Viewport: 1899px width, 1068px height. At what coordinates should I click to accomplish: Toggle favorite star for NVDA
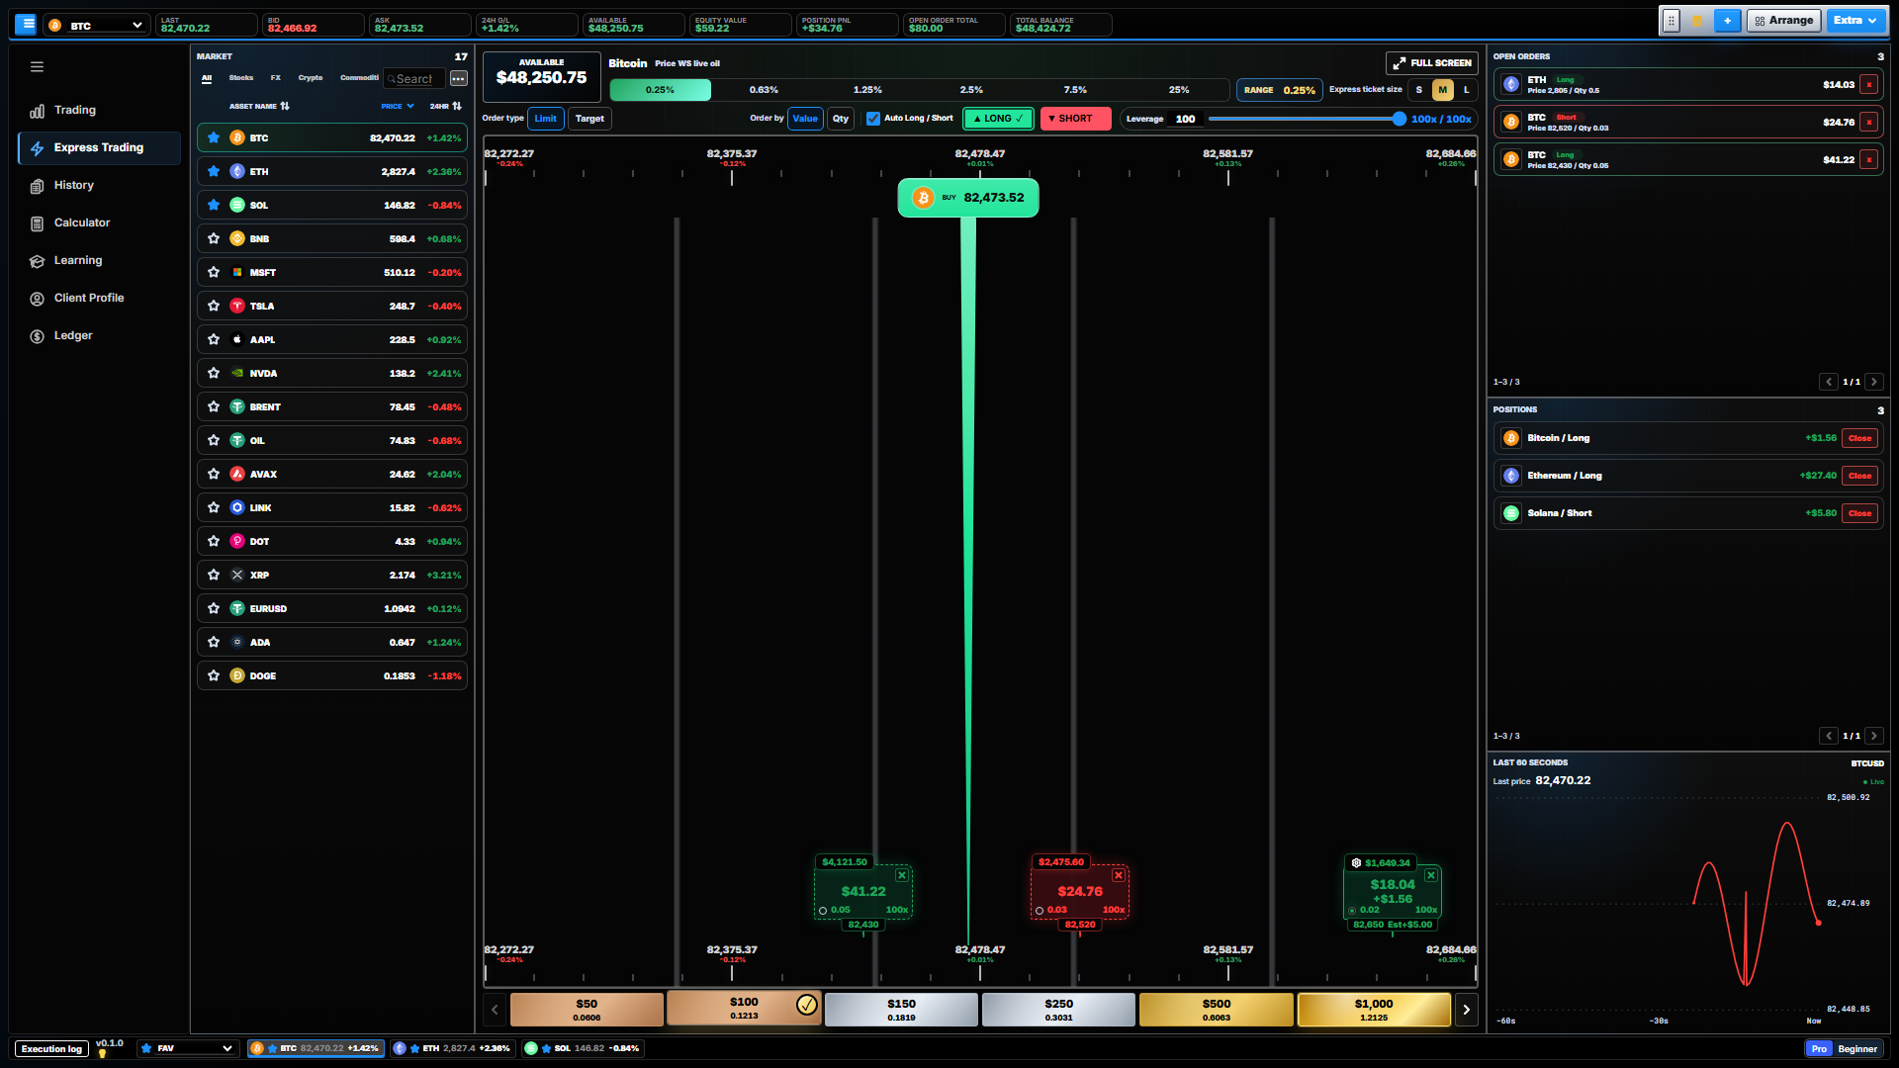click(x=214, y=373)
